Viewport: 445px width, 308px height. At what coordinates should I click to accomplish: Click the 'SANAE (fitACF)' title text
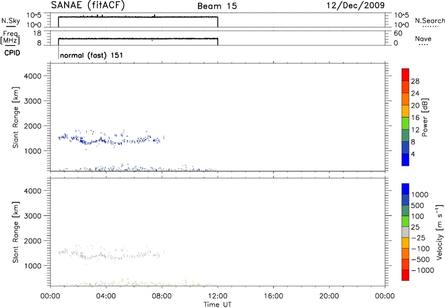[x=88, y=6]
